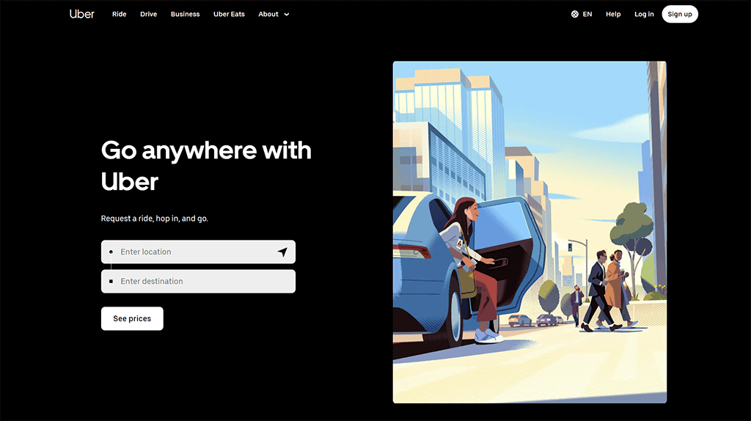Focus the Enter location field

(198, 252)
